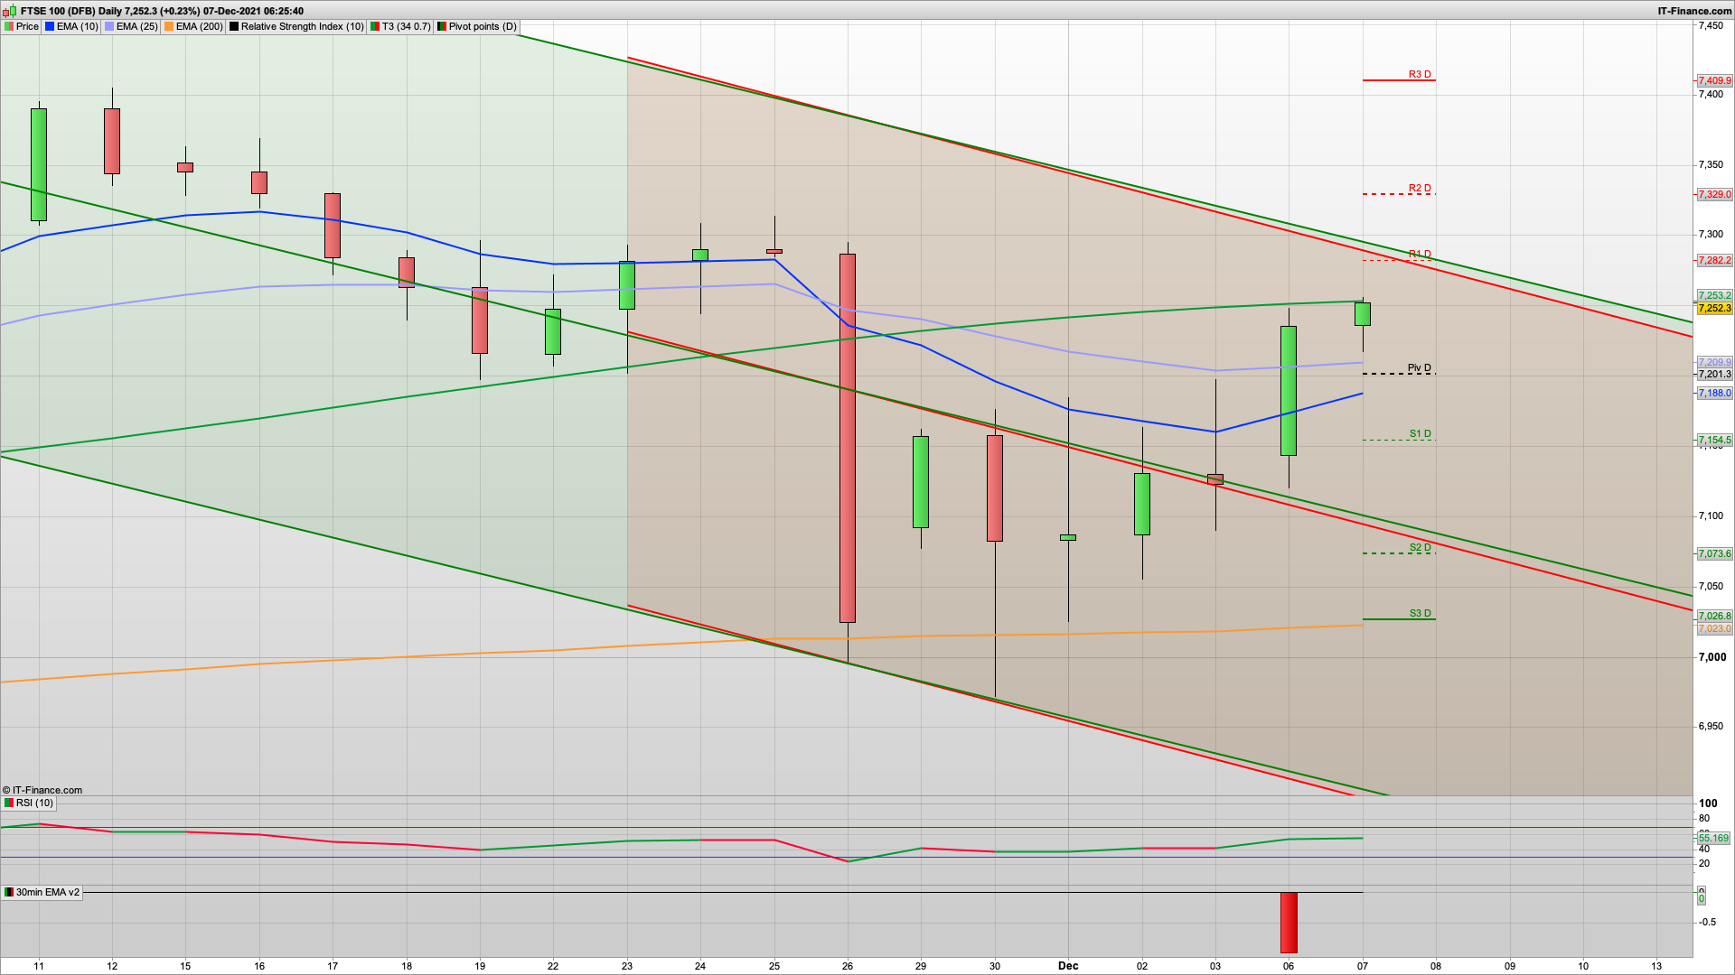The image size is (1735, 975).
Task: Click the 7,000 level on price axis
Action: (x=1711, y=657)
